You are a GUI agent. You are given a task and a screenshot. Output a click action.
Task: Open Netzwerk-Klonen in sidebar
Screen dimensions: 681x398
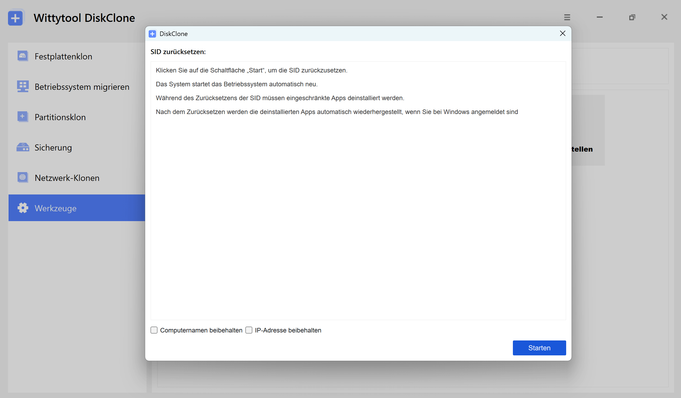77,178
